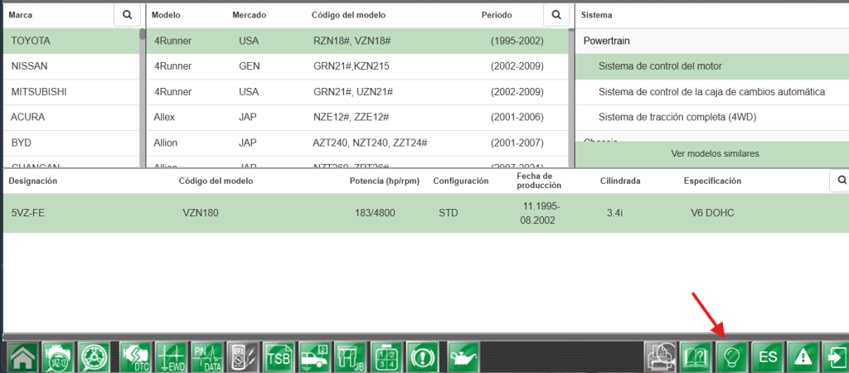Click the Ver modelos similares button
Viewport: 849px width, 373px height.
click(715, 154)
